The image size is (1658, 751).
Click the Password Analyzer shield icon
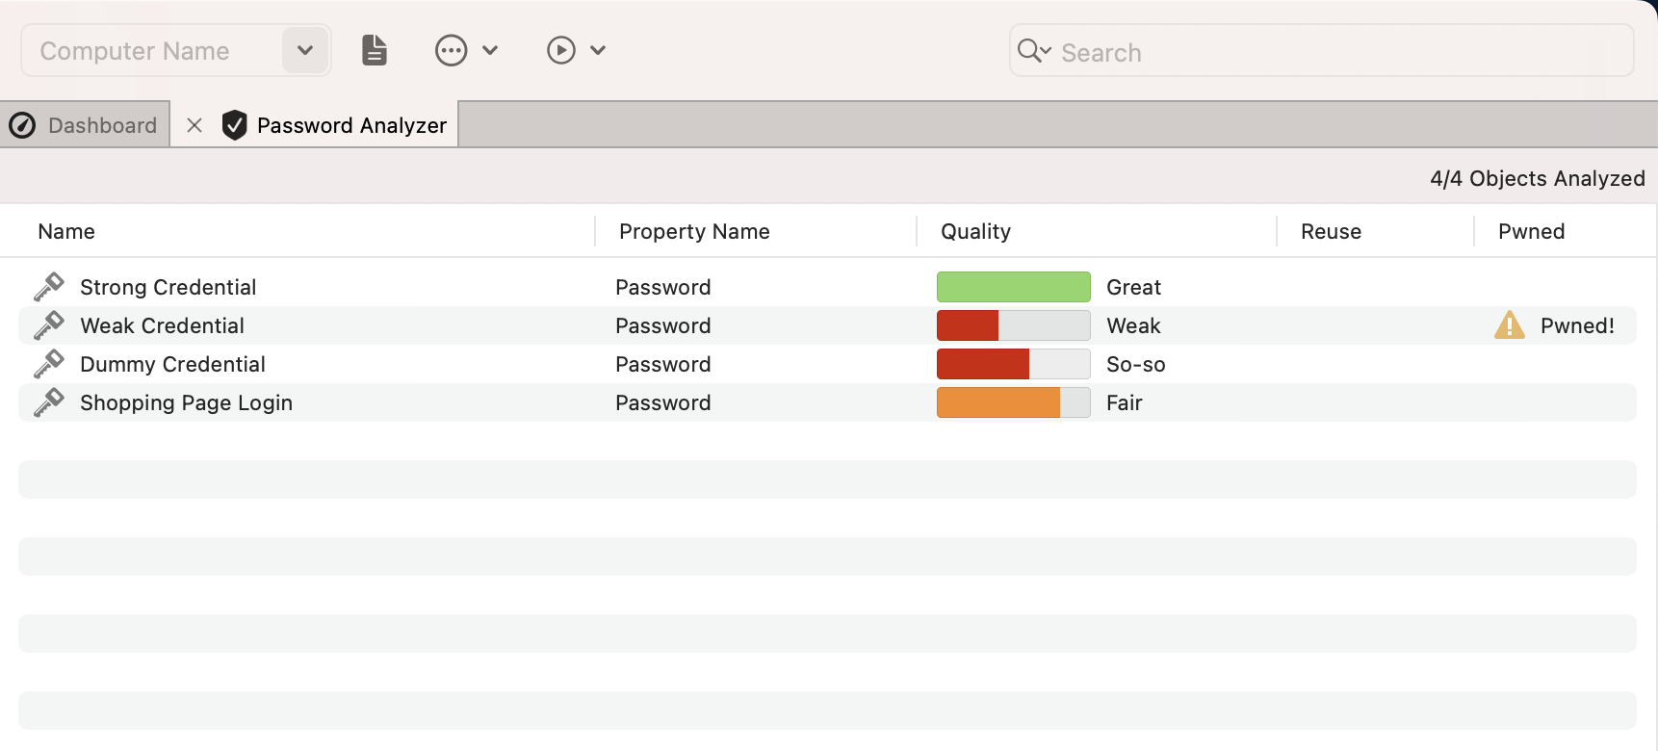click(235, 125)
